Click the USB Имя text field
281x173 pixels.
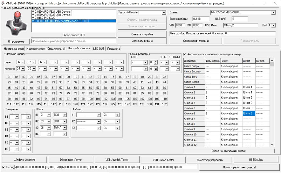(x=240, y=25)
